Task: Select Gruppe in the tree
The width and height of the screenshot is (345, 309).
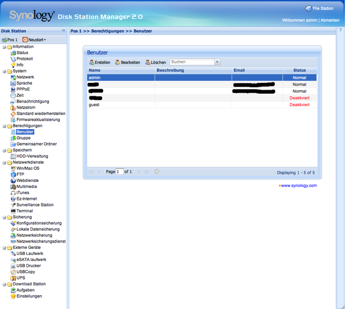Action: point(23,138)
